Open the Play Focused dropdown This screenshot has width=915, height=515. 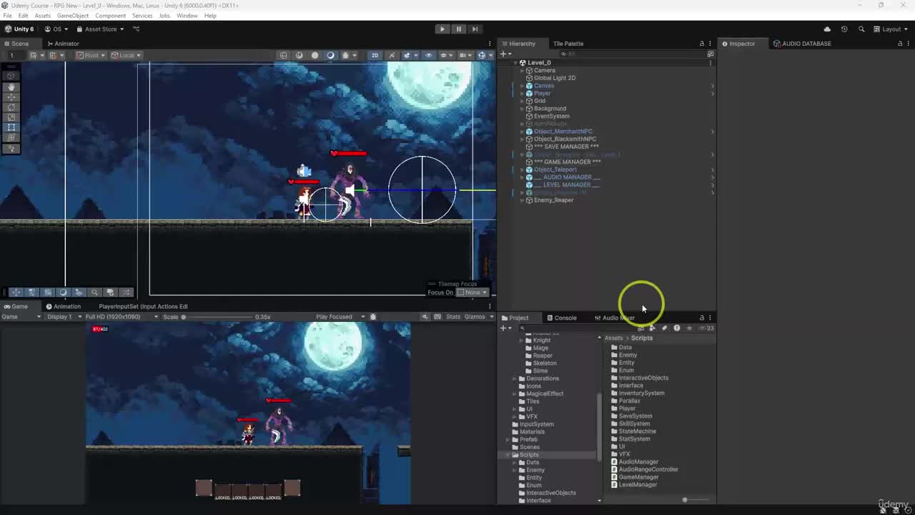click(340, 317)
